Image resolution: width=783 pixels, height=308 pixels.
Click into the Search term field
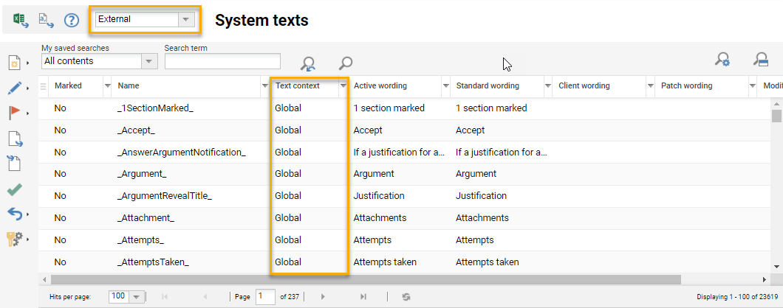coord(222,61)
